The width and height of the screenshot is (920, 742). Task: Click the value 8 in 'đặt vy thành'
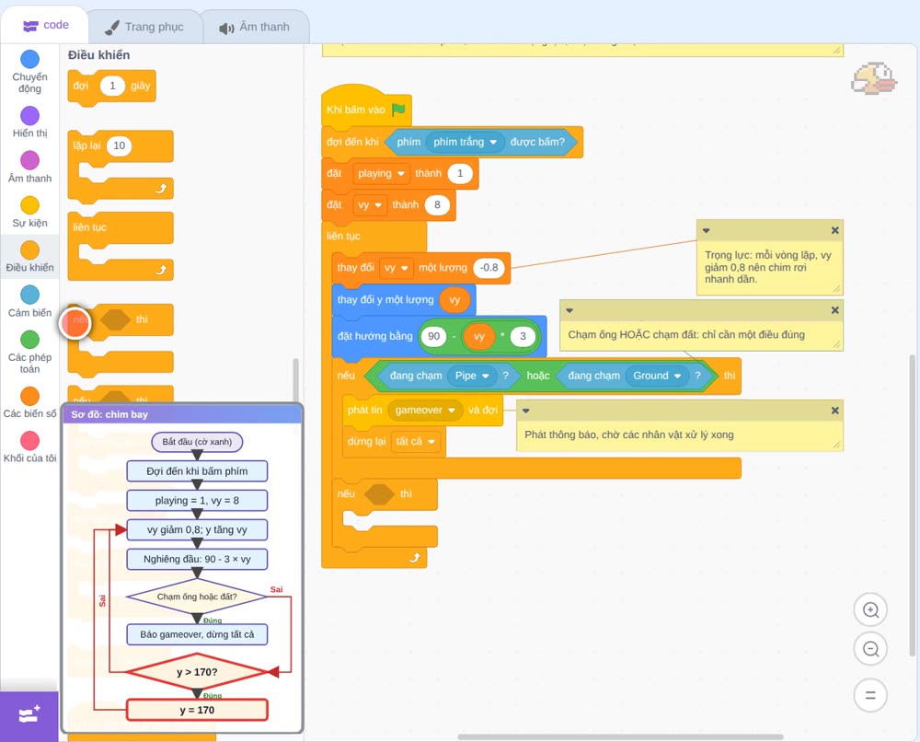[437, 205]
